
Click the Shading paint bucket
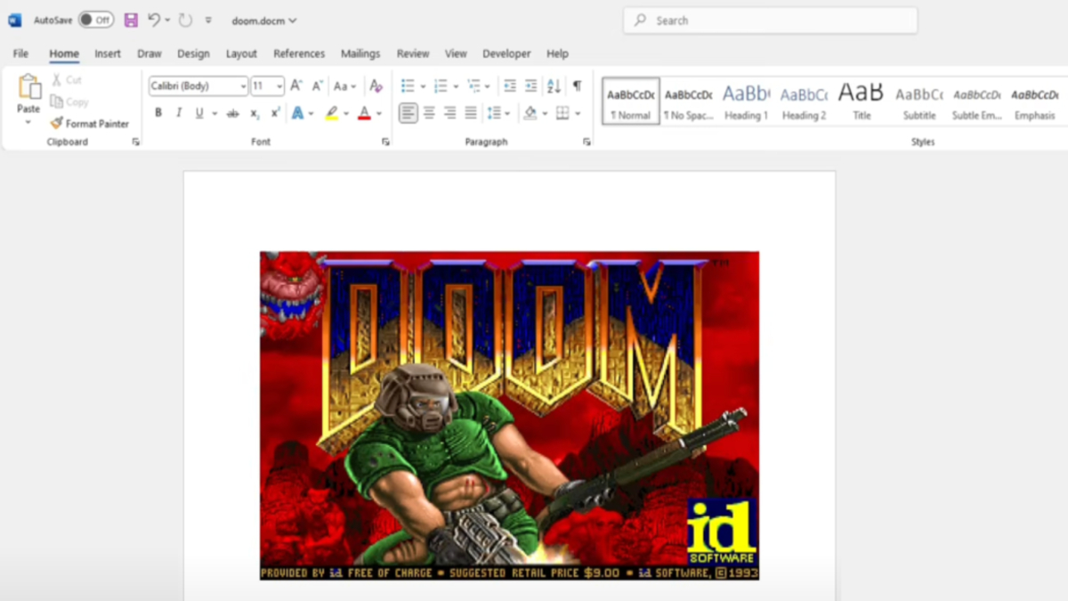530,113
